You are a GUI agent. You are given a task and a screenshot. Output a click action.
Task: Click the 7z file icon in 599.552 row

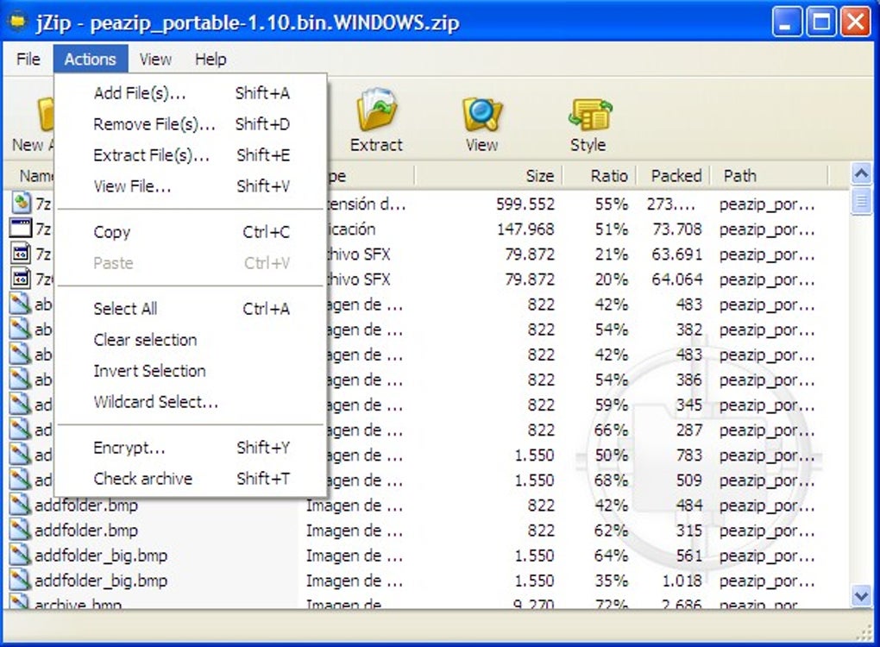pos(21,203)
